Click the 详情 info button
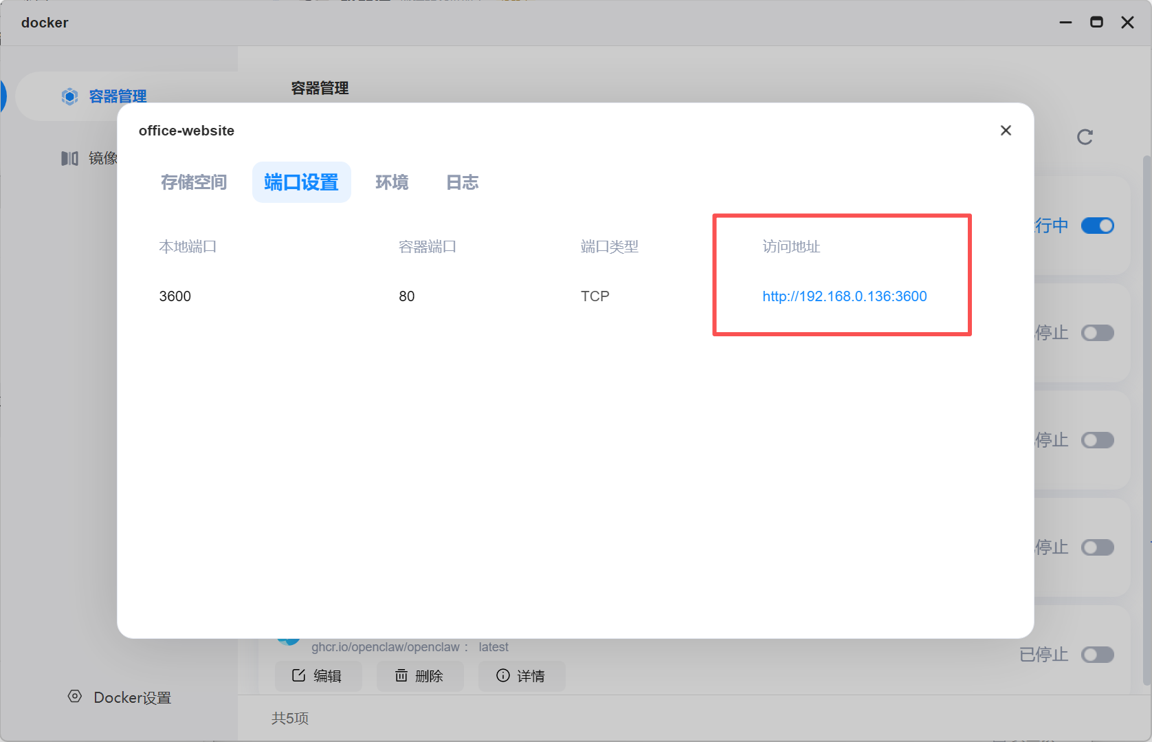The height and width of the screenshot is (742, 1152). [x=521, y=676]
